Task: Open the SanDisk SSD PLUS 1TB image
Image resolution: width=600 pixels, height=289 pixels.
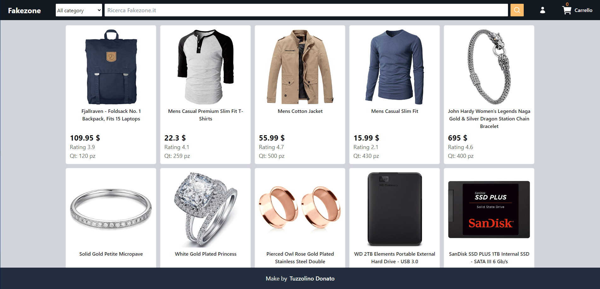Action: 489,209
